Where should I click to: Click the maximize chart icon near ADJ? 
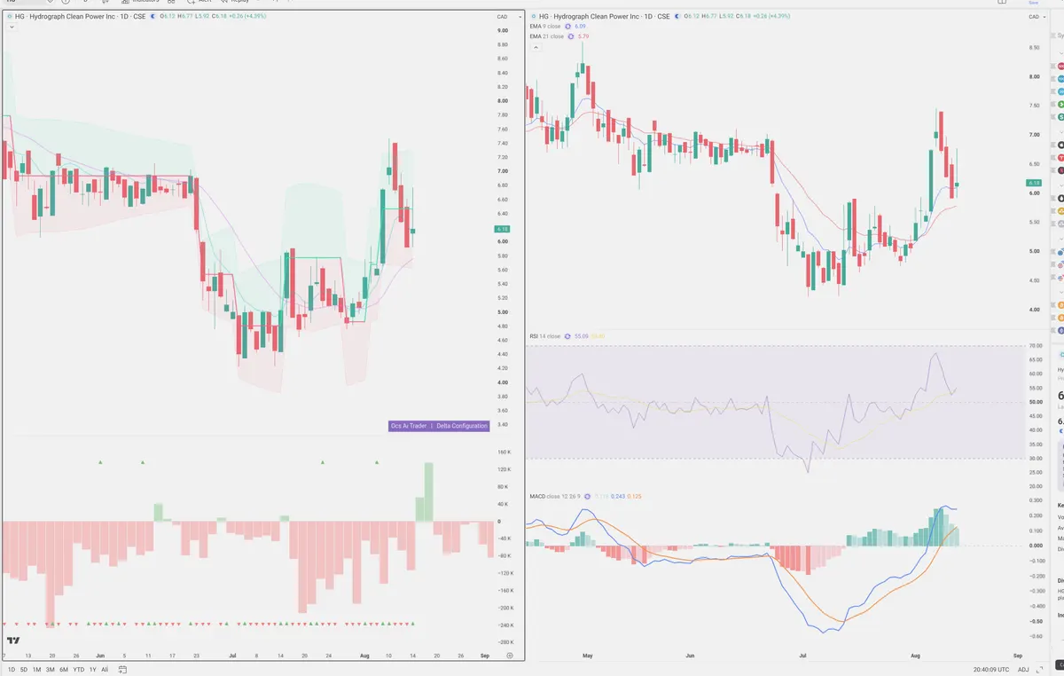click(1041, 669)
